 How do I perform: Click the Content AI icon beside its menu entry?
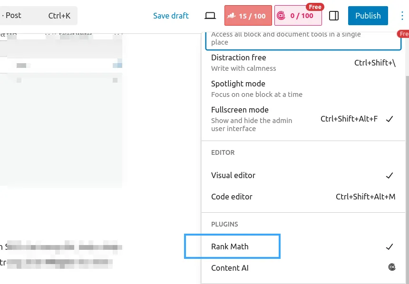(391, 267)
